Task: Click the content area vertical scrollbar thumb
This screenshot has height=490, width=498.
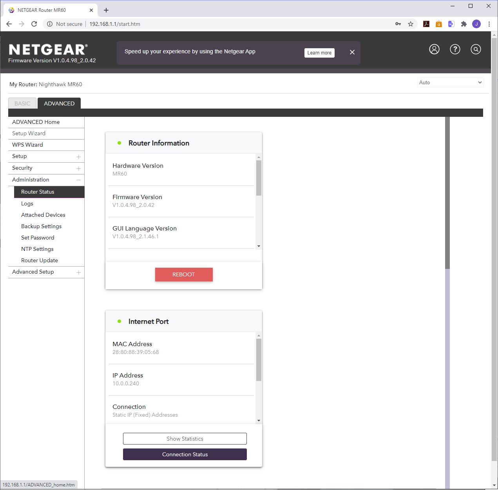Action: click(x=447, y=193)
